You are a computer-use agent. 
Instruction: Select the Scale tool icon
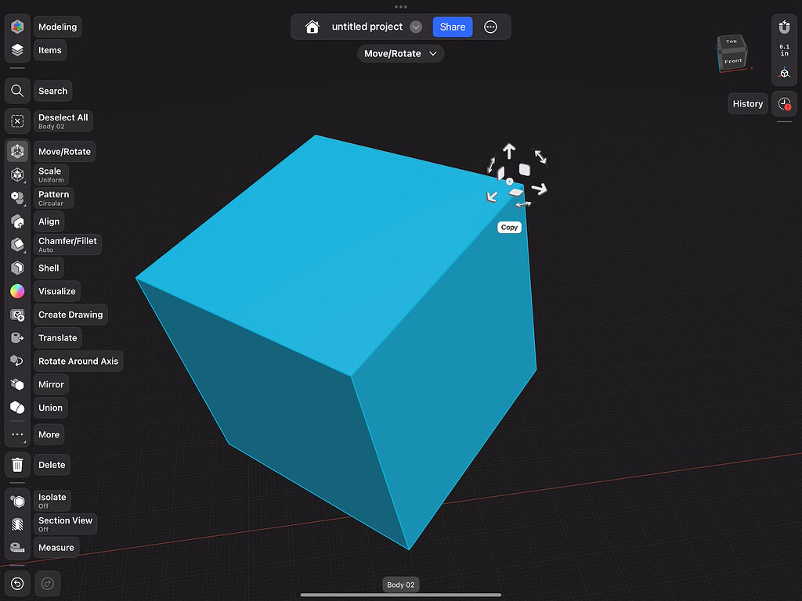point(16,175)
